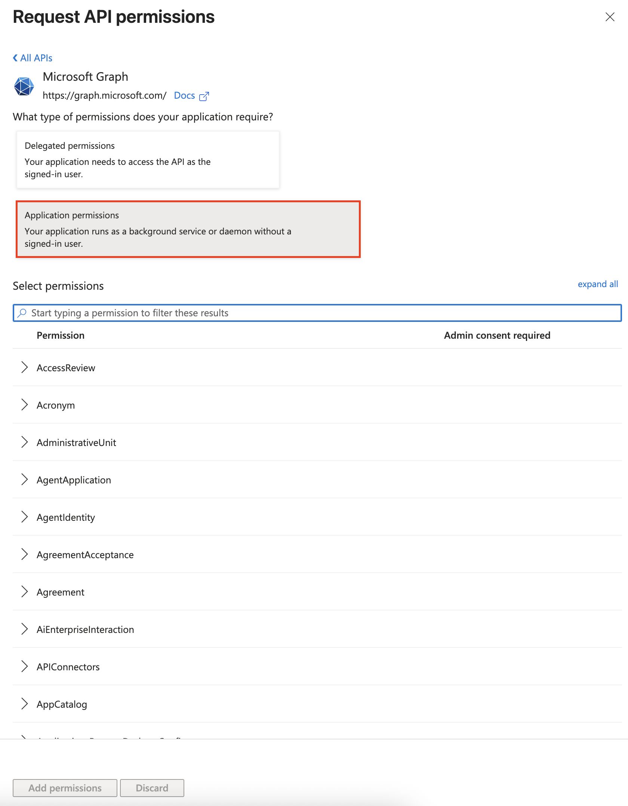Select the Delegated permissions option
628x806 pixels.
(x=148, y=159)
